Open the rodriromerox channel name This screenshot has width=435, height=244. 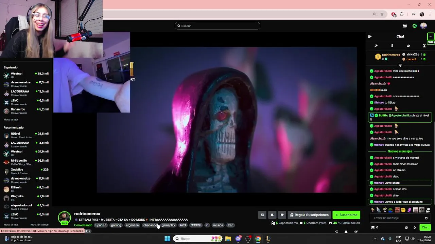pyautogui.click(x=87, y=214)
